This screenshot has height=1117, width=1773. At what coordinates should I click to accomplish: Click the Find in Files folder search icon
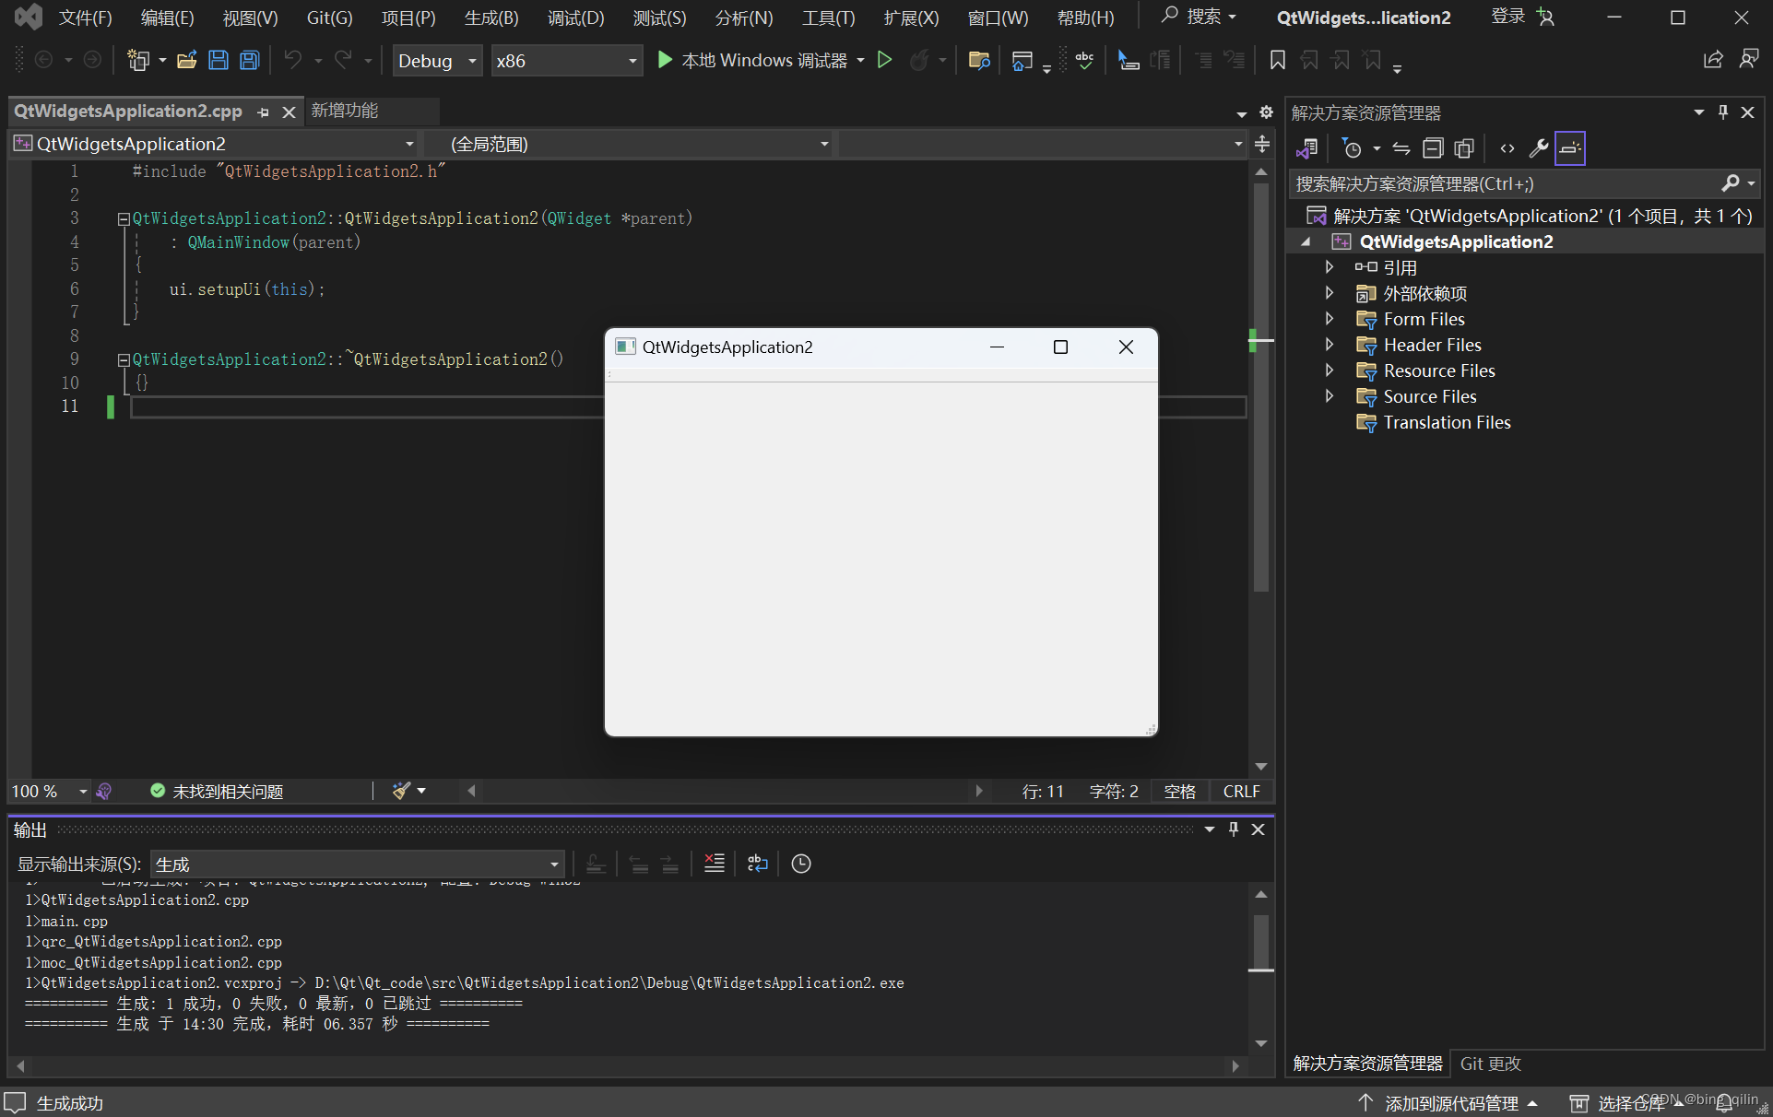click(x=979, y=61)
